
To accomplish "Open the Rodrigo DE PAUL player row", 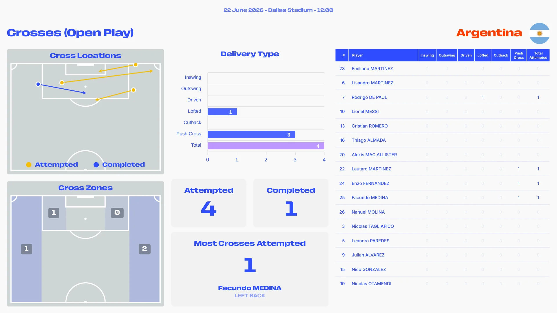I will [442, 97].
